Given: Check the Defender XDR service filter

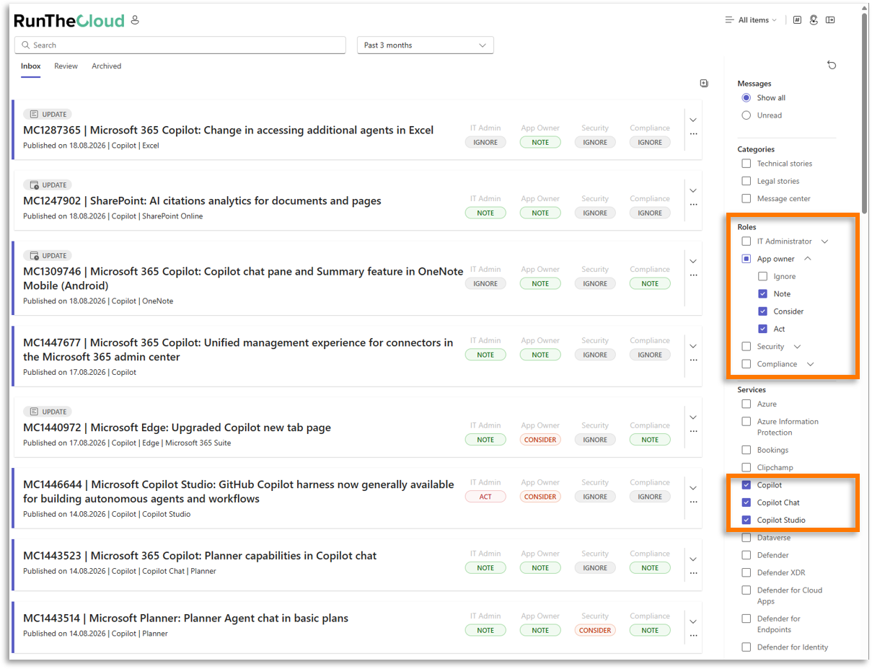Looking at the screenshot, I should tap(747, 572).
